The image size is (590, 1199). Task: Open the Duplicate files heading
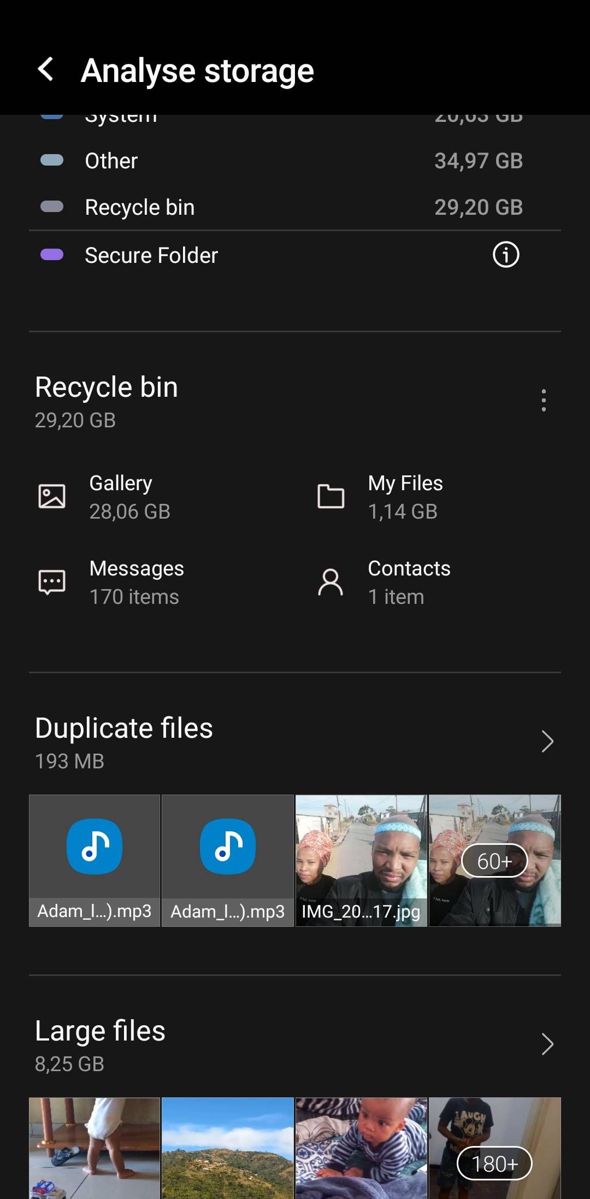(124, 728)
